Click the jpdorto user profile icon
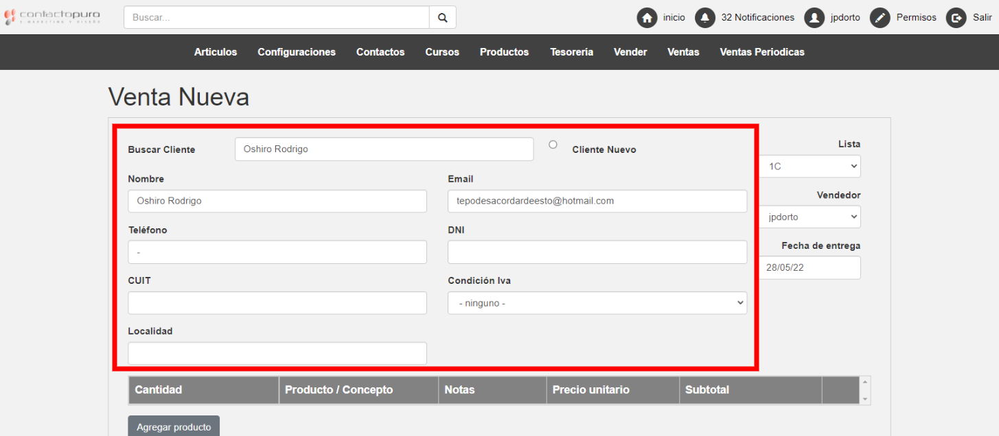Screen dimensions: 999x436 [x=814, y=18]
